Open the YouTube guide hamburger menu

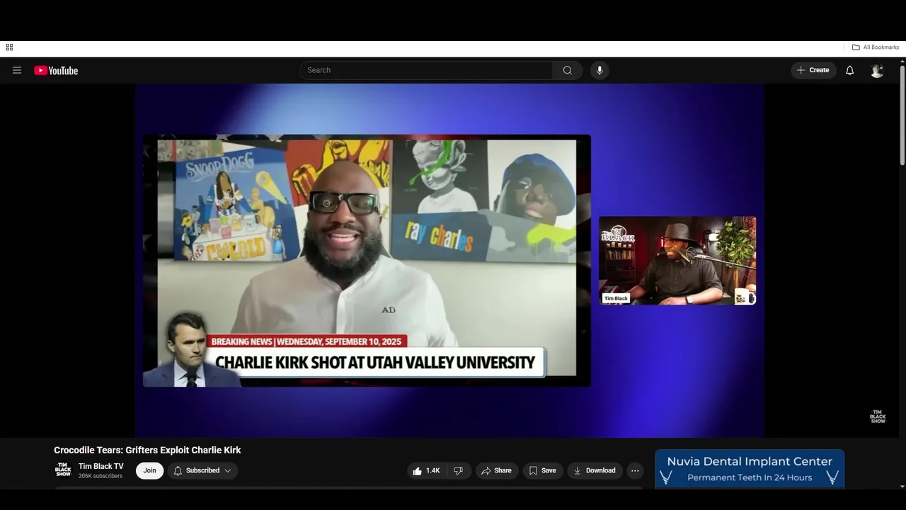17,70
